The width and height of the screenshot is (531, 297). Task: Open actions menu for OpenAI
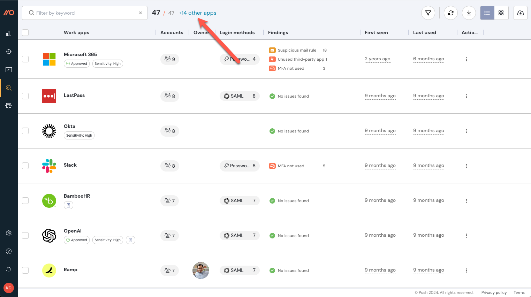tap(466, 236)
